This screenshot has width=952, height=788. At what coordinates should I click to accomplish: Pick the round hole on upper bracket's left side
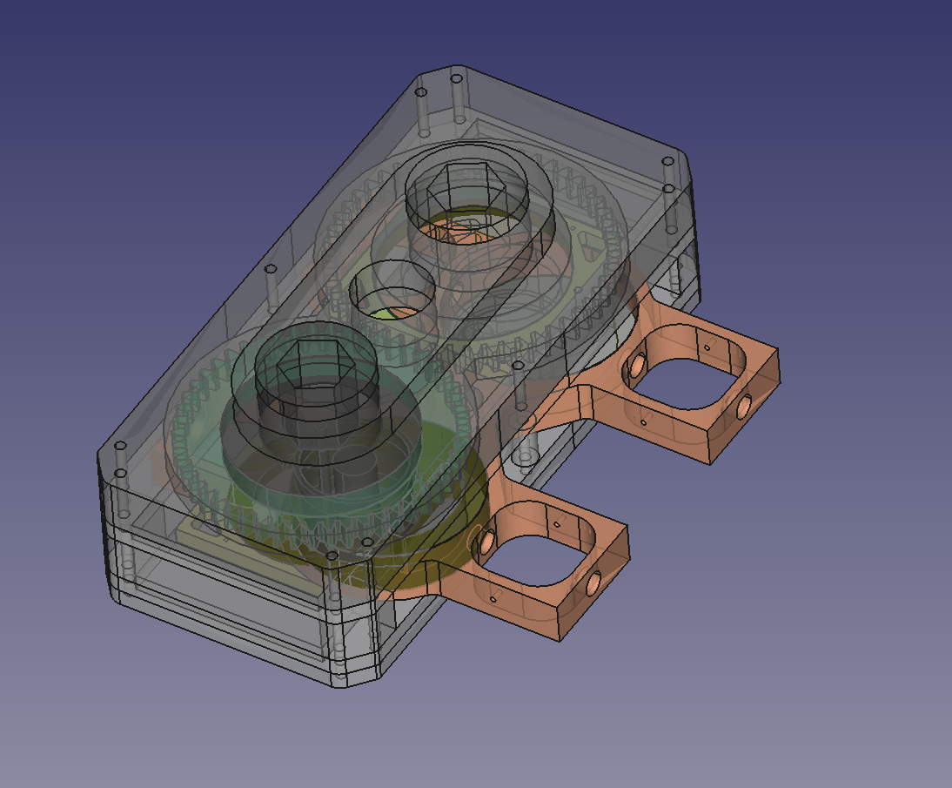pos(637,367)
